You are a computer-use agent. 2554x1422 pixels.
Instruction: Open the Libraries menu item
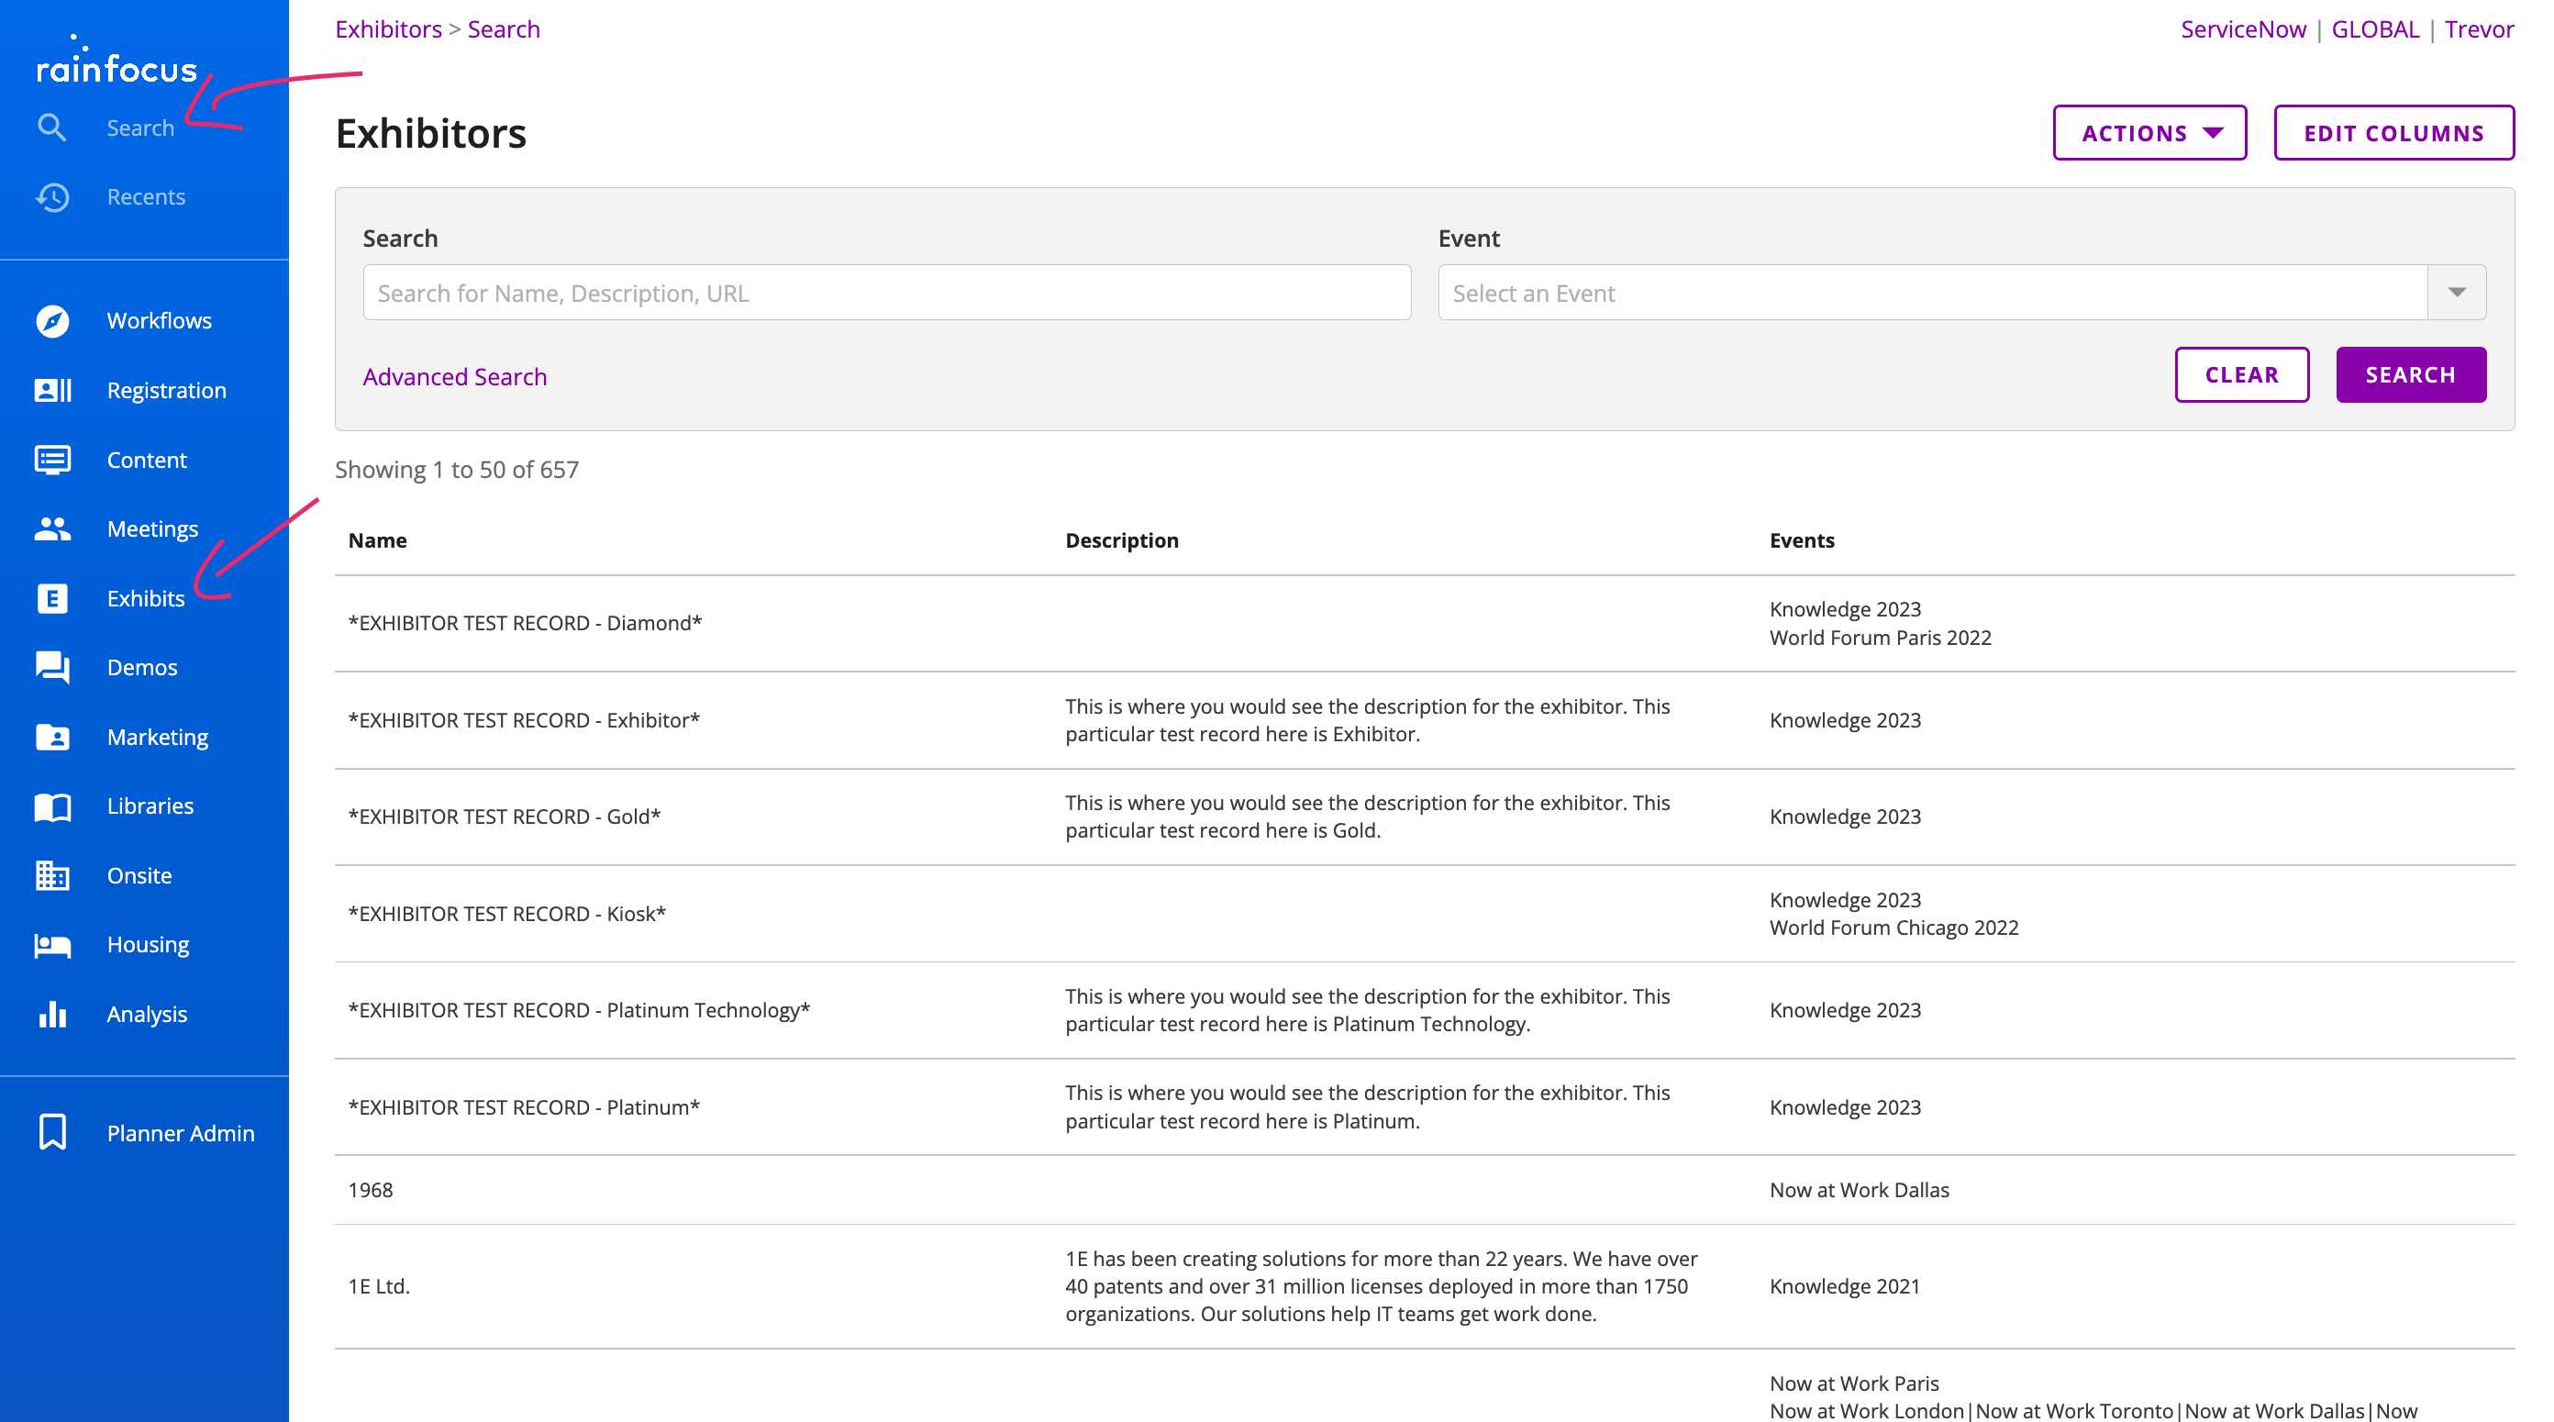(150, 805)
